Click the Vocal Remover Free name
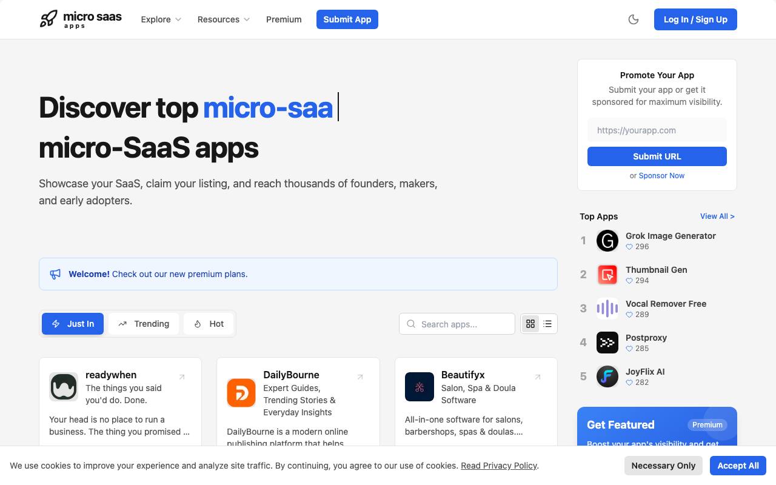This screenshot has width=776, height=485. 666,304
